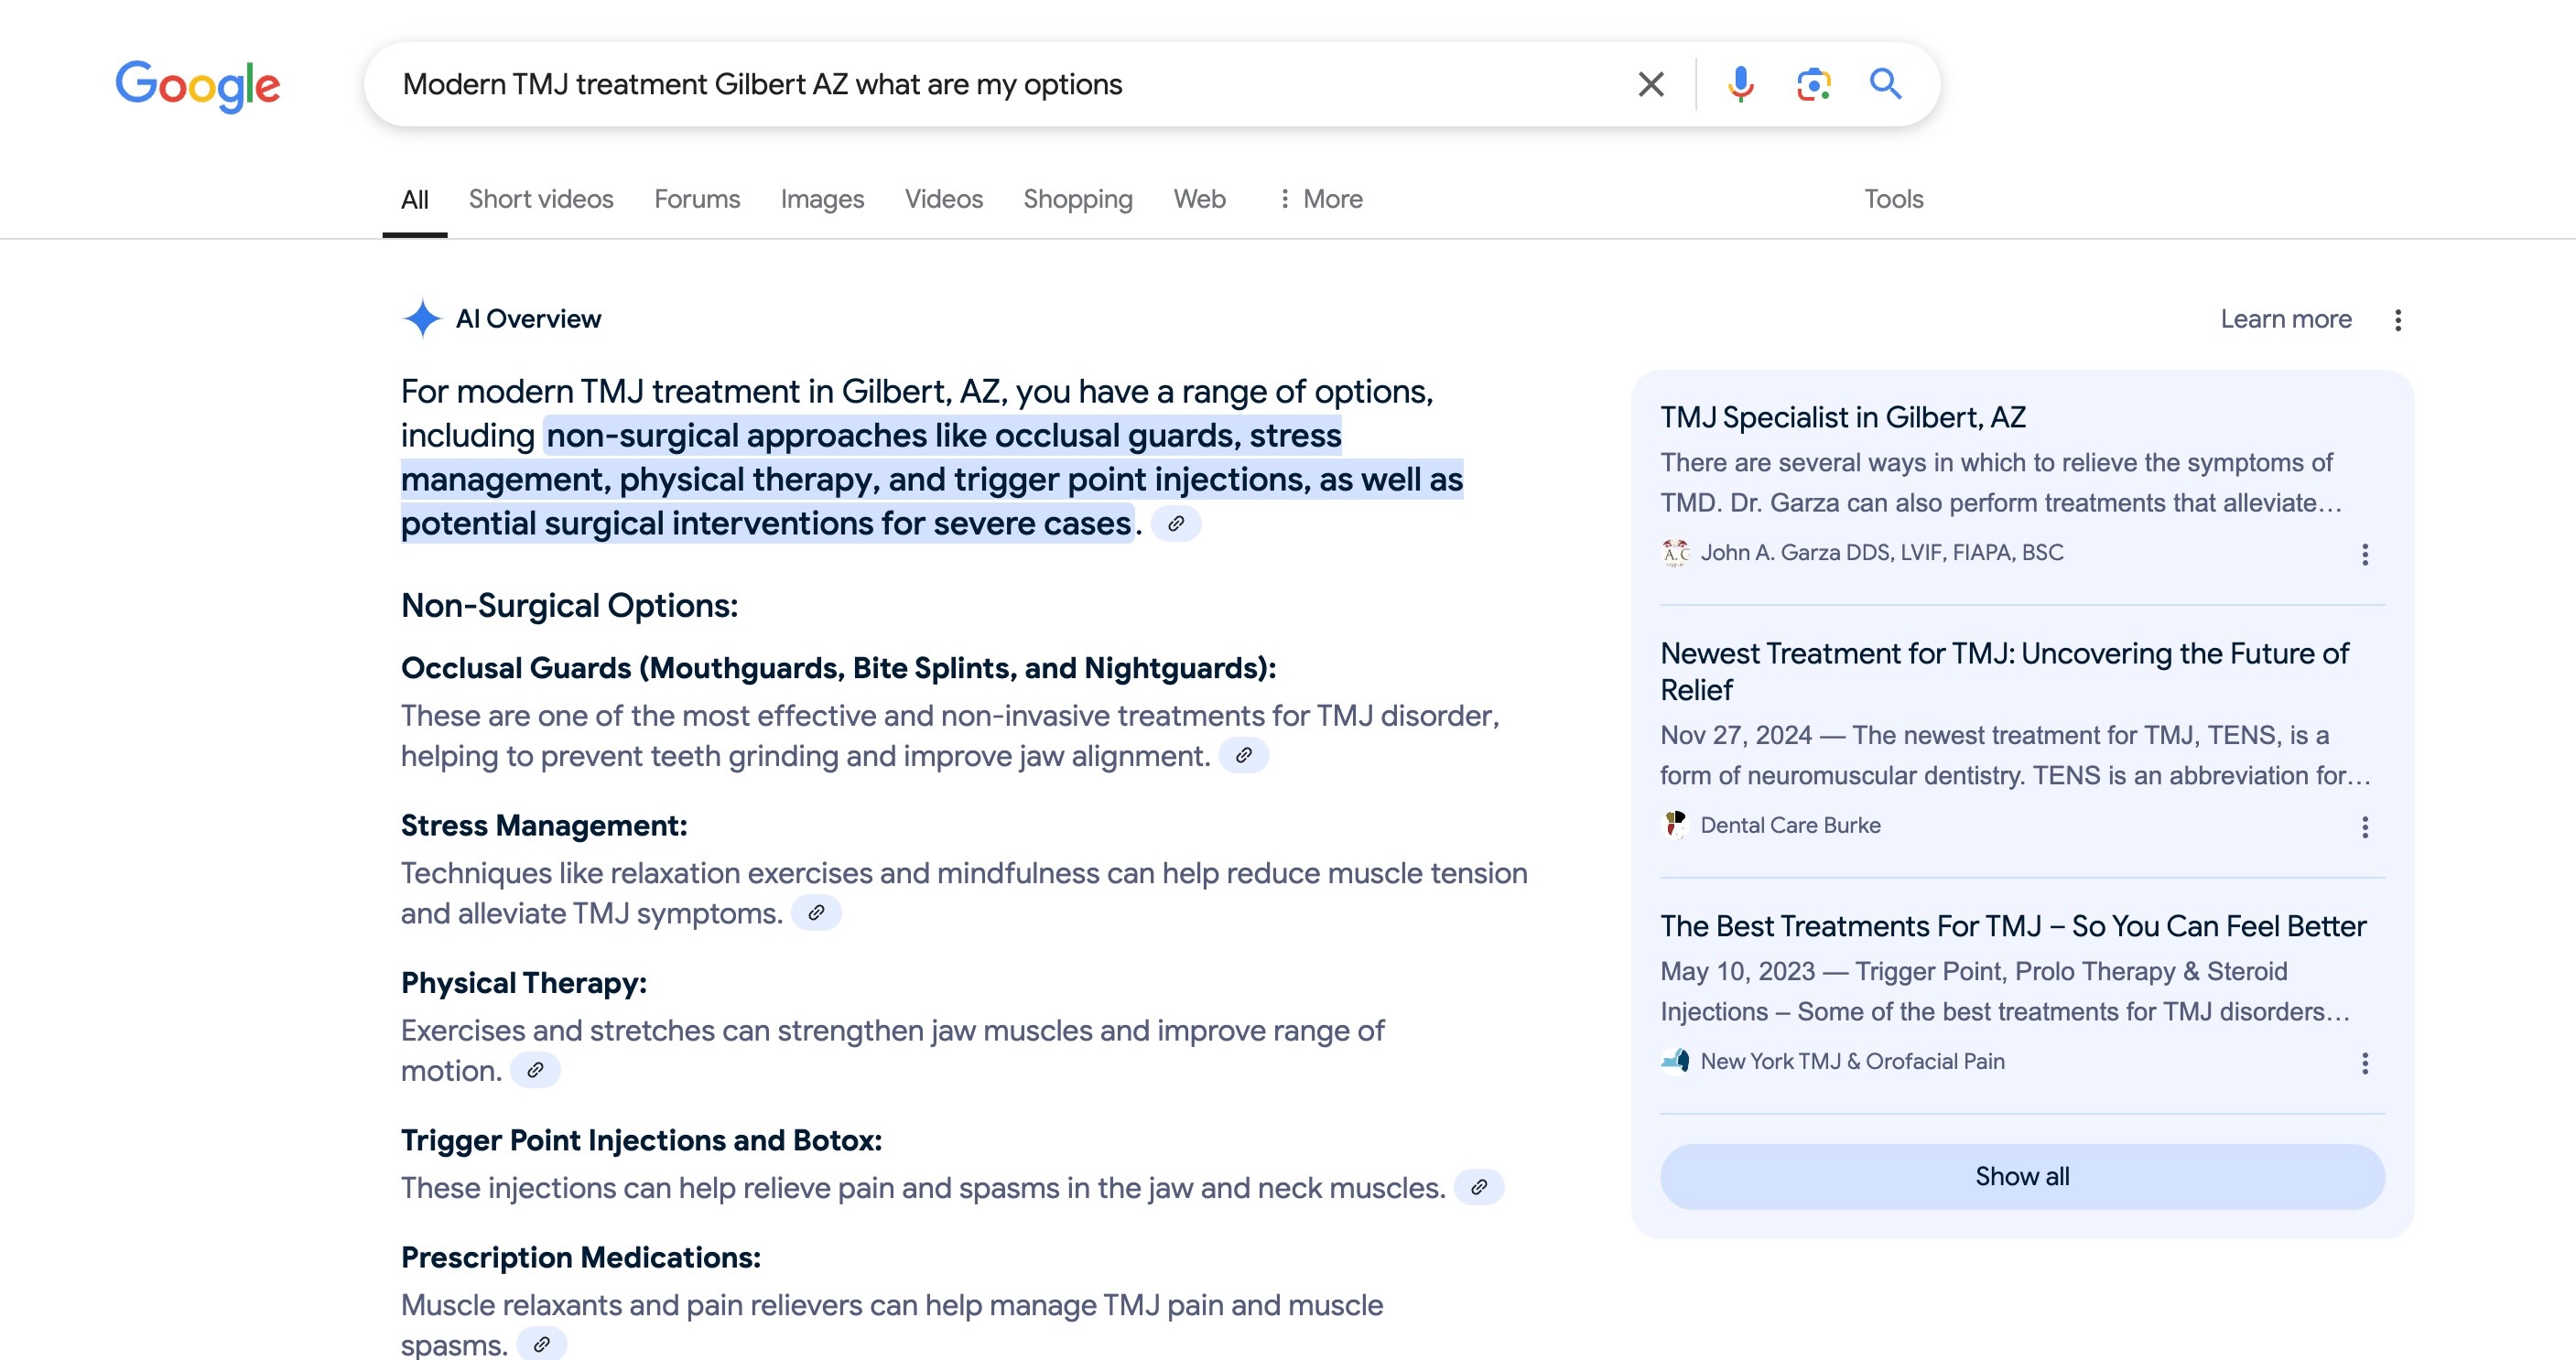This screenshot has width=2576, height=1360.
Task: Click the 'Occlusal Guards' heading text
Action: pyautogui.click(x=838, y=668)
